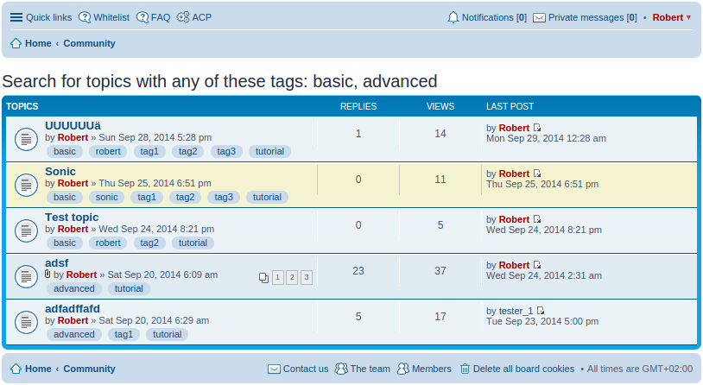Select the 'sonic' tag

tap(107, 197)
